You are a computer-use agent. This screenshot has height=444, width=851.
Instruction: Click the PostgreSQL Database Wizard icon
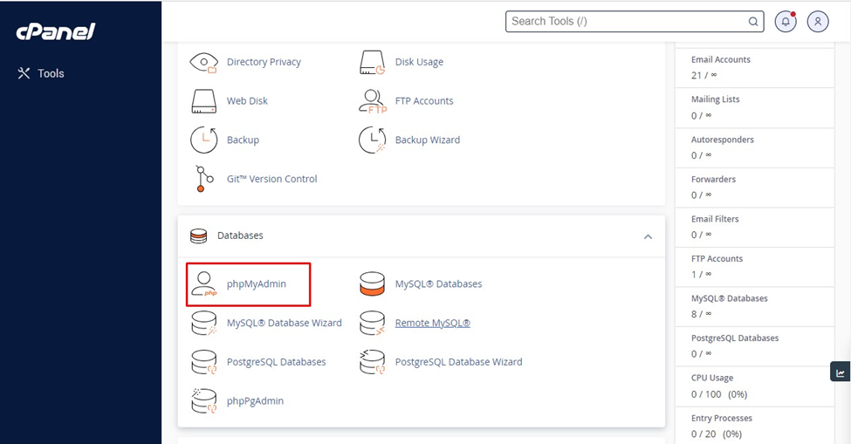click(x=373, y=362)
